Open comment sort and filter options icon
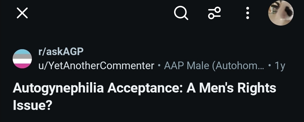The height and width of the screenshot is (122, 304). pos(214,13)
